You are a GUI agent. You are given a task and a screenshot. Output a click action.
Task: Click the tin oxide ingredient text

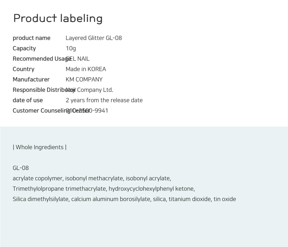pos(225,199)
